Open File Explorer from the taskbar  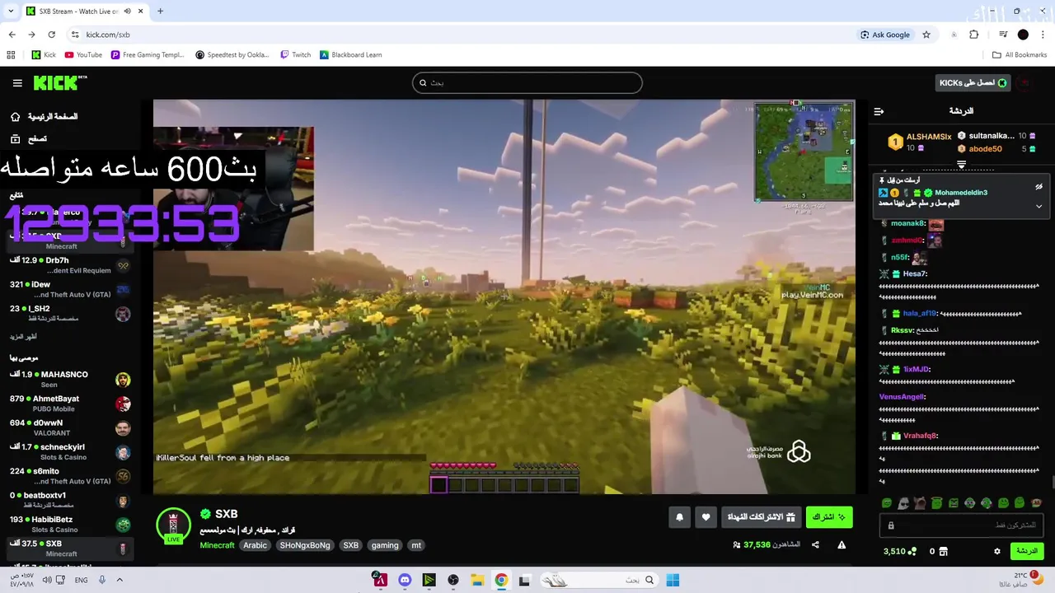[477, 580]
